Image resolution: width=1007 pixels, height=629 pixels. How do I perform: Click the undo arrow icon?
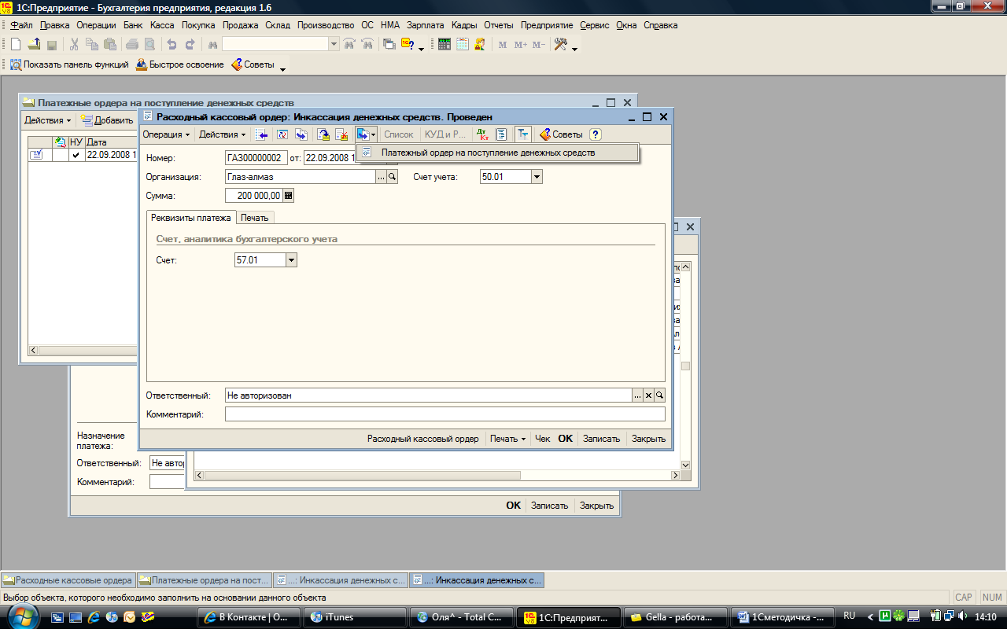click(172, 45)
